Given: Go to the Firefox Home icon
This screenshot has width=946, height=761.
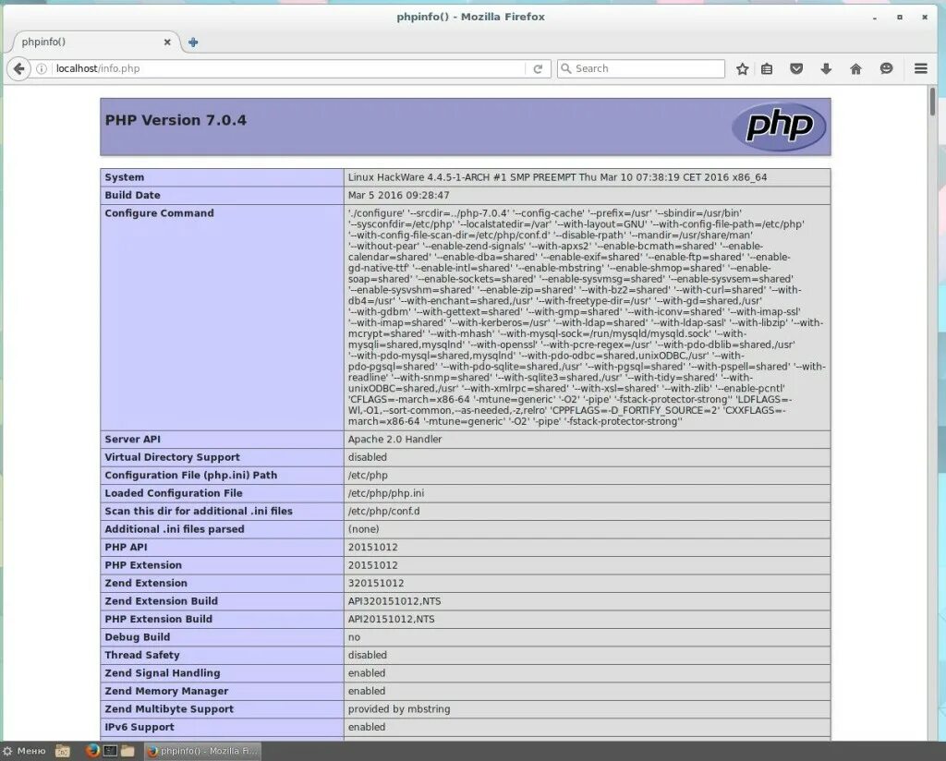Looking at the screenshot, I should [x=855, y=68].
